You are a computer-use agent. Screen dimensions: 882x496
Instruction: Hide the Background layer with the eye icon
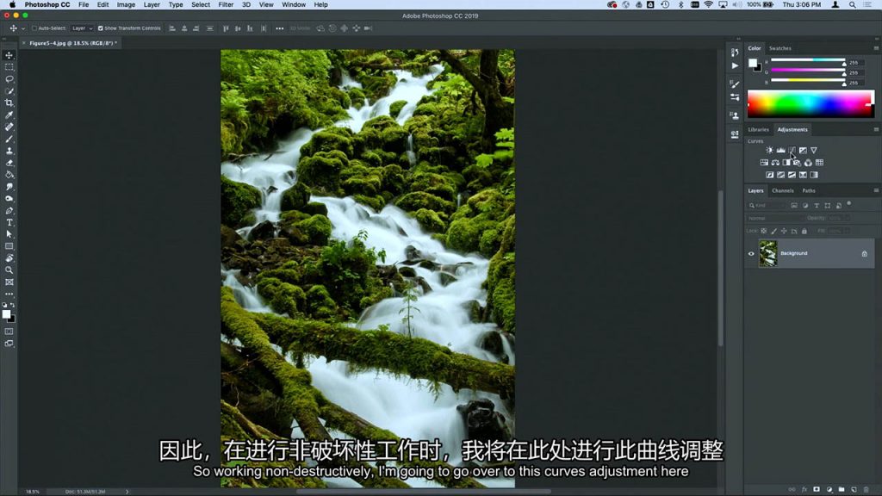[x=751, y=254]
